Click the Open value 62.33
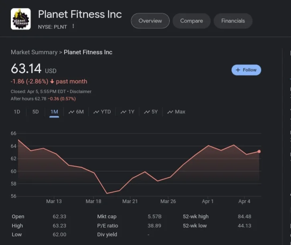 coord(59,217)
